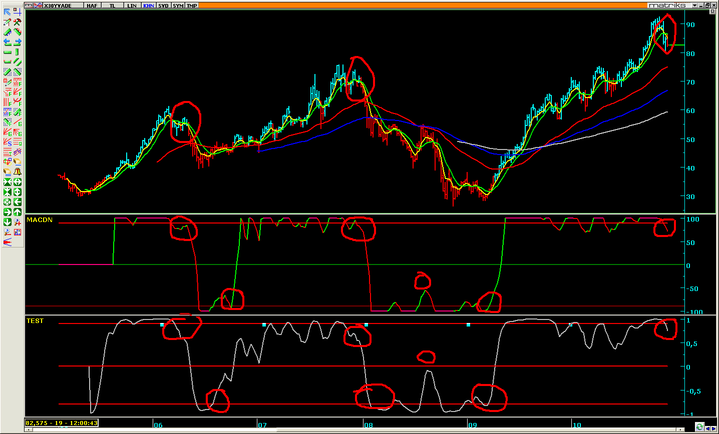
Task: Select the TMP tab in the header
Action: 192,5
